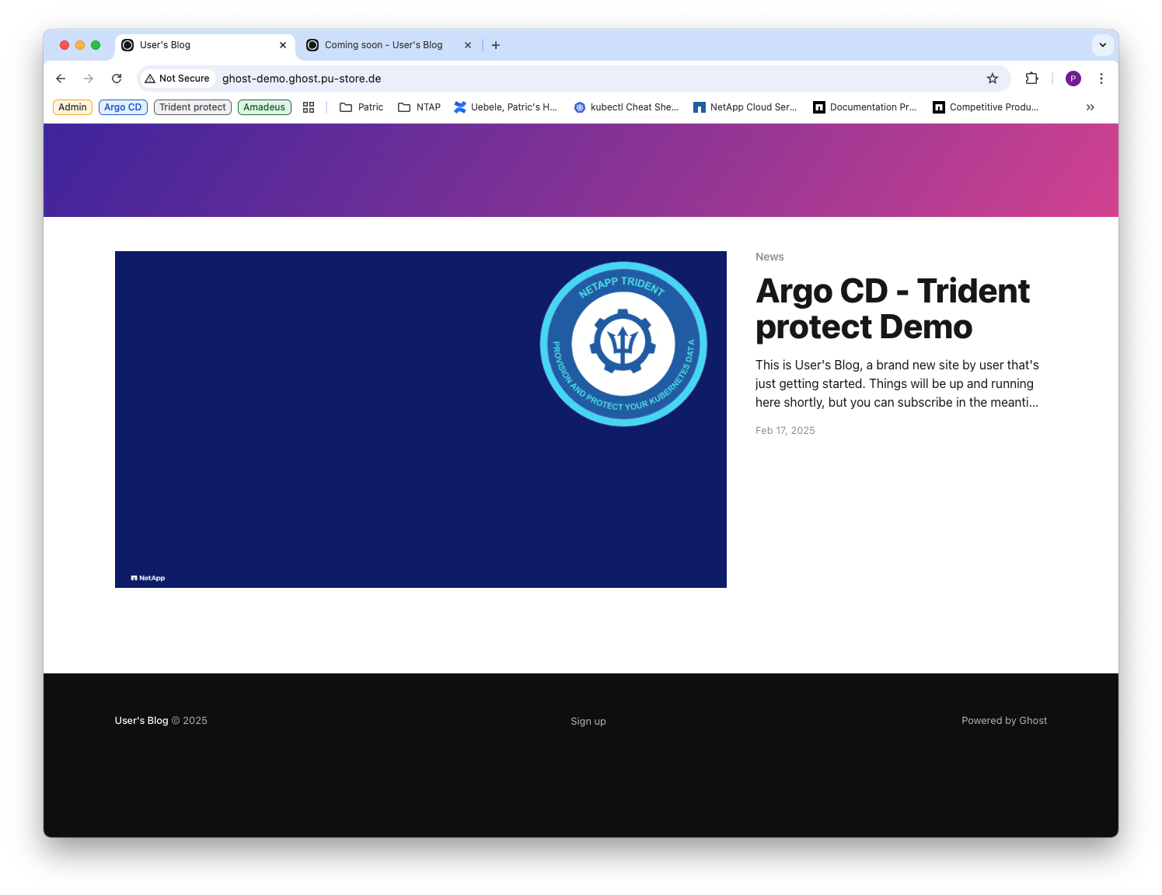The width and height of the screenshot is (1162, 895).
Task: Click the post excerpt text
Action: click(897, 383)
